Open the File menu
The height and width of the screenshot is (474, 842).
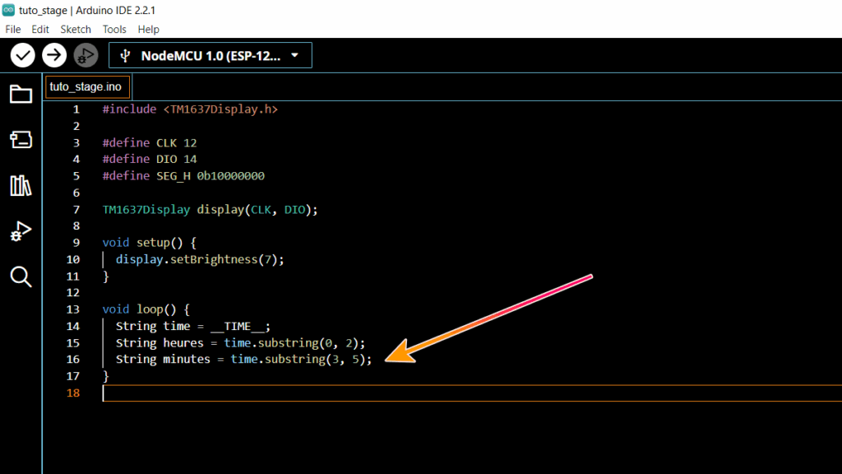click(x=13, y=30)
